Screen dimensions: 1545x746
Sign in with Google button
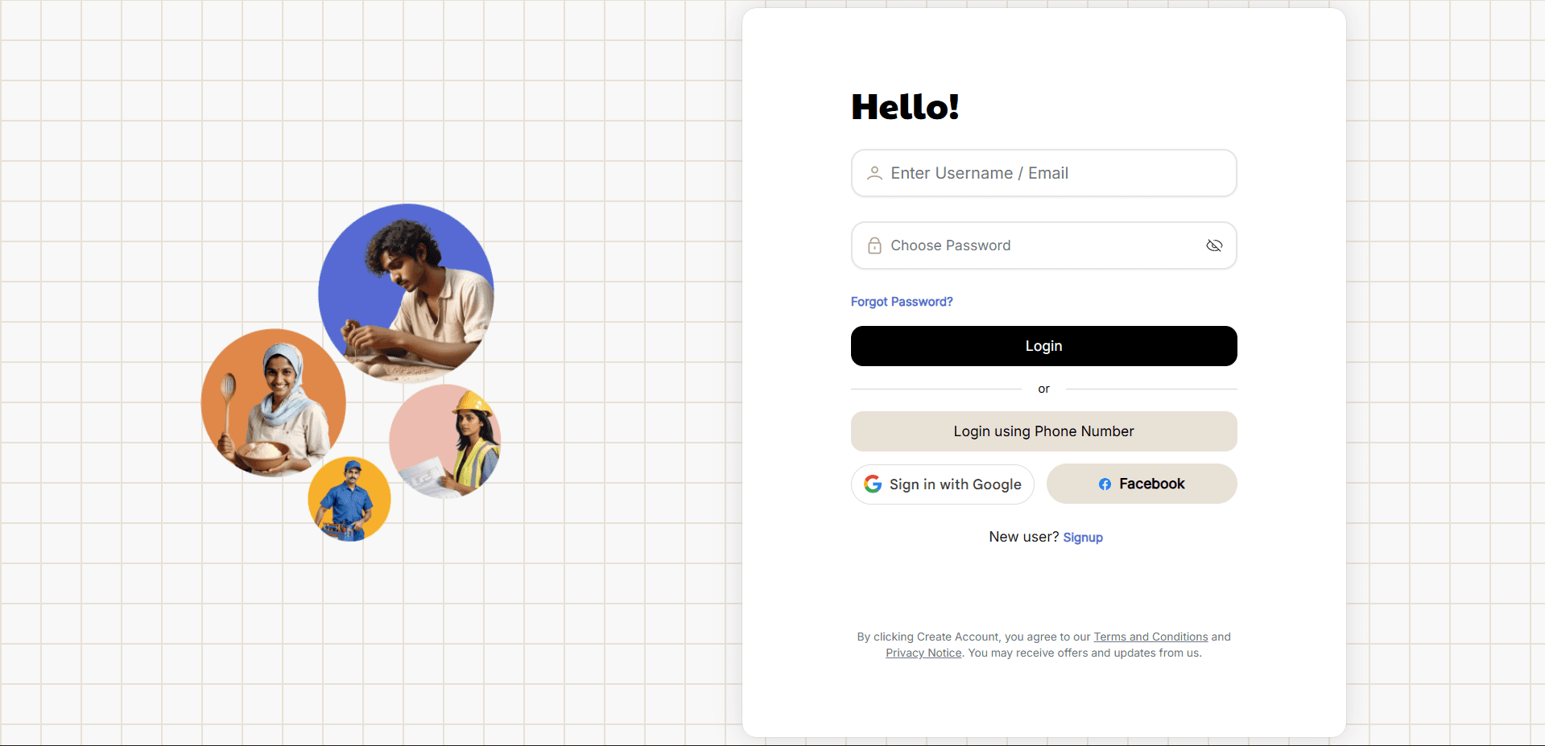coord(943,484)
